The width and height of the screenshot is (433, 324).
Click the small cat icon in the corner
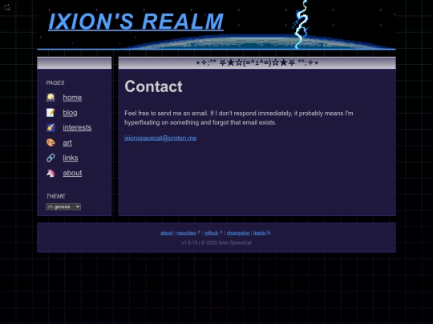pos(6,7)
